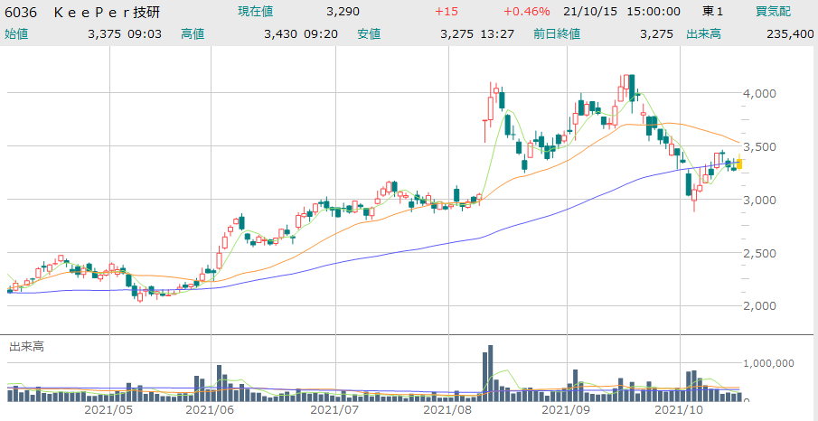Click the tallest volume bar in August
Screen dimensions: 818x421
click(x=491, y=372)
